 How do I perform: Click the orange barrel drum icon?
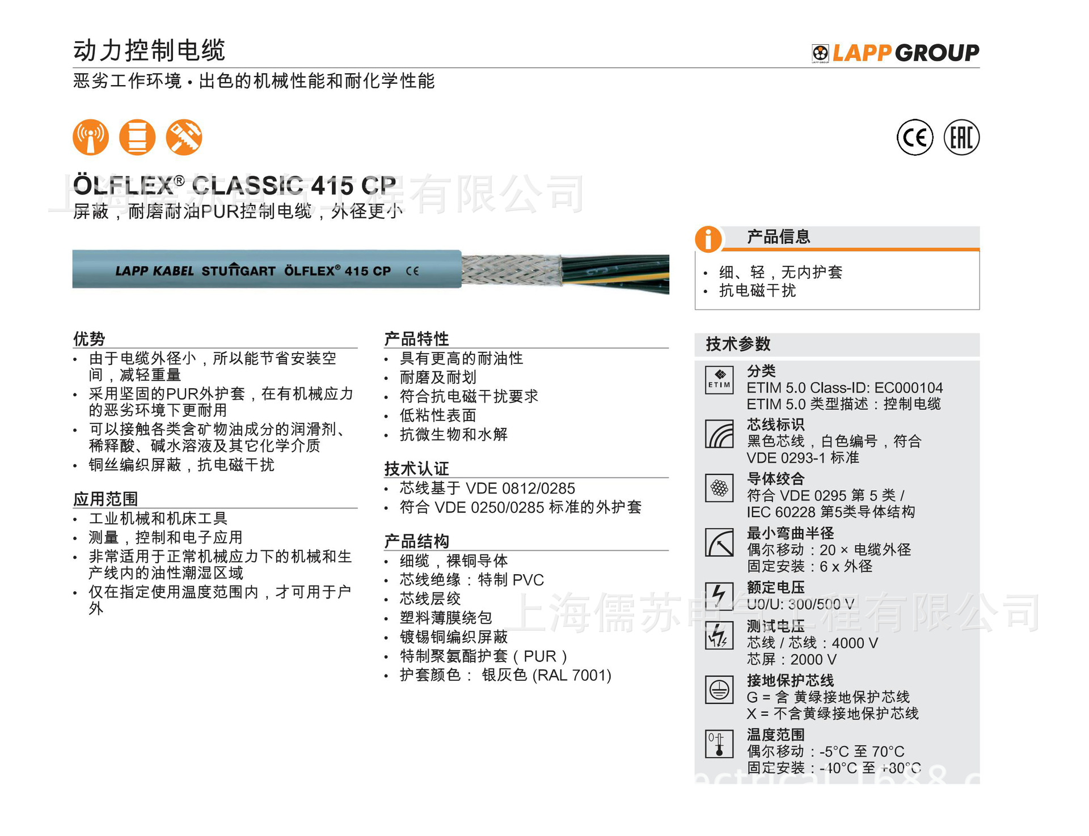coord(137,137)
